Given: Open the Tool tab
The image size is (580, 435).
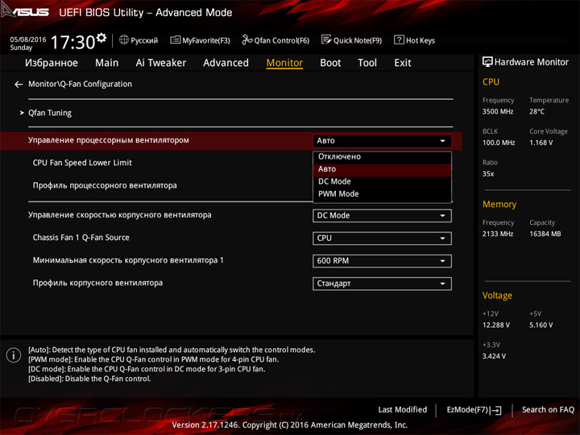Looking at the screenshot, I should coord(367,63).
